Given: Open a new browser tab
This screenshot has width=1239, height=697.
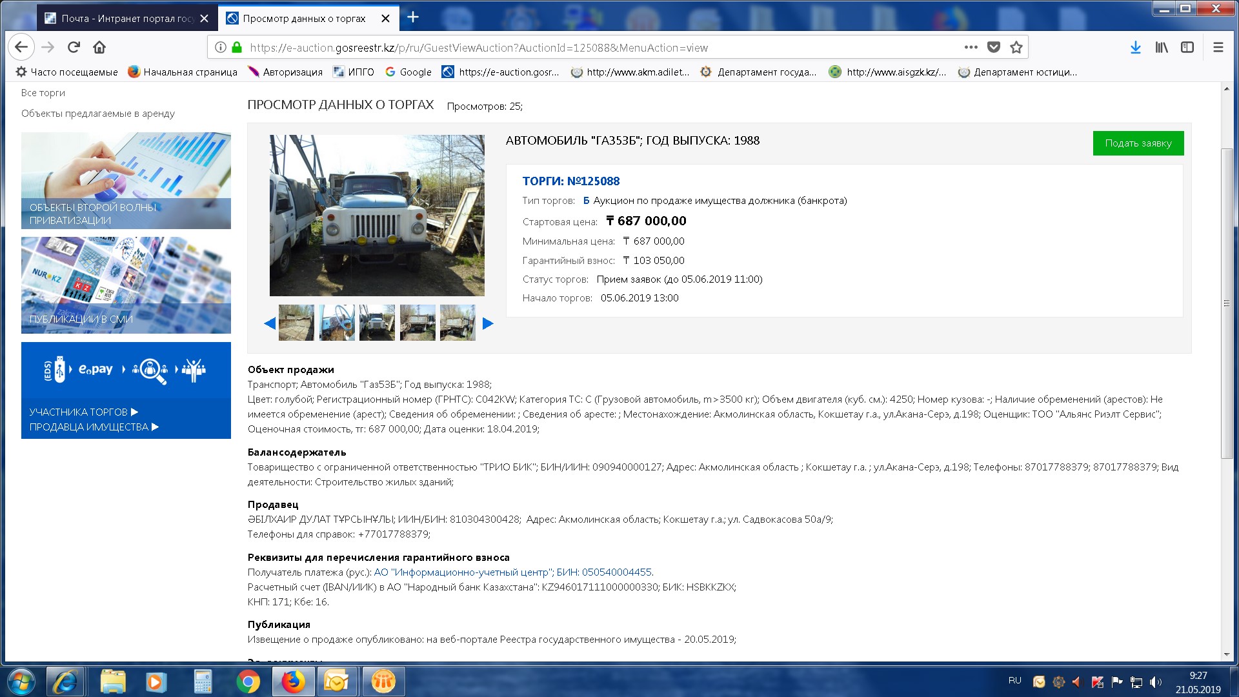Looking at the screenshot, I should pyautogui.click(x=413, y=17).
